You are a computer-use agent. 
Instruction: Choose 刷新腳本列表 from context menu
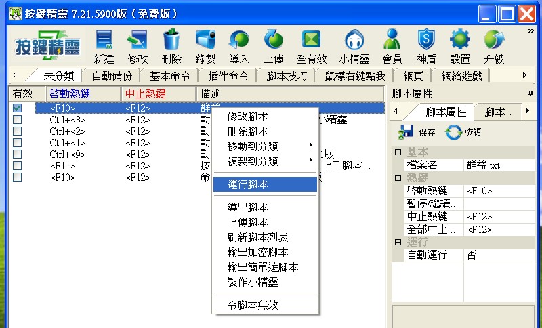point(265,237)
